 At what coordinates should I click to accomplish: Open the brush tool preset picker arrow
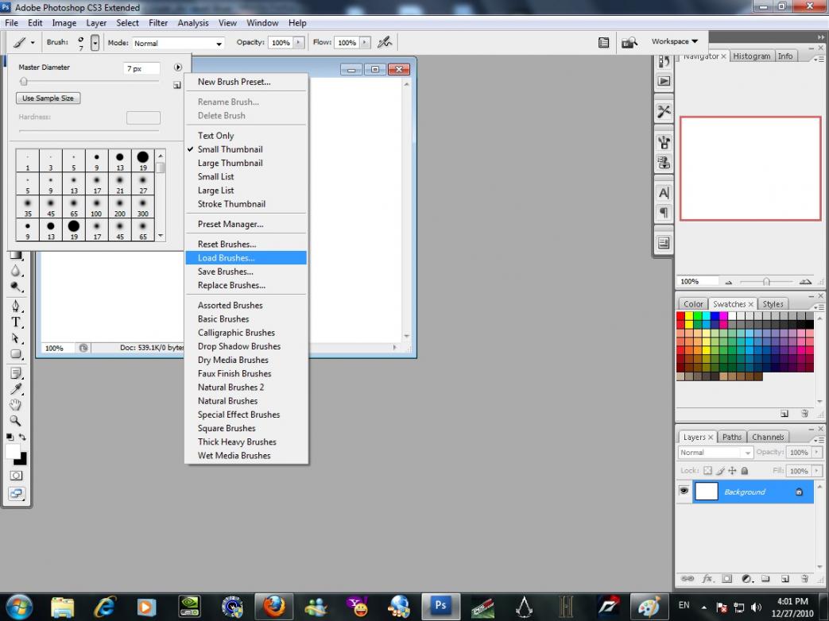pyautogui.click(x=33, y=43)
